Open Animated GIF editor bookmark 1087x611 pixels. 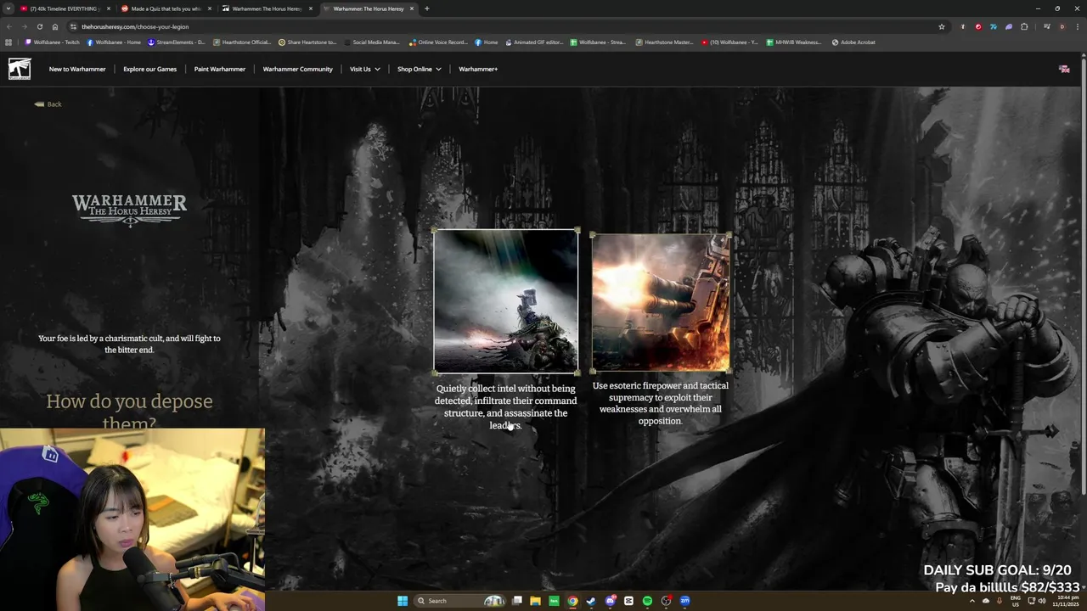534,42
